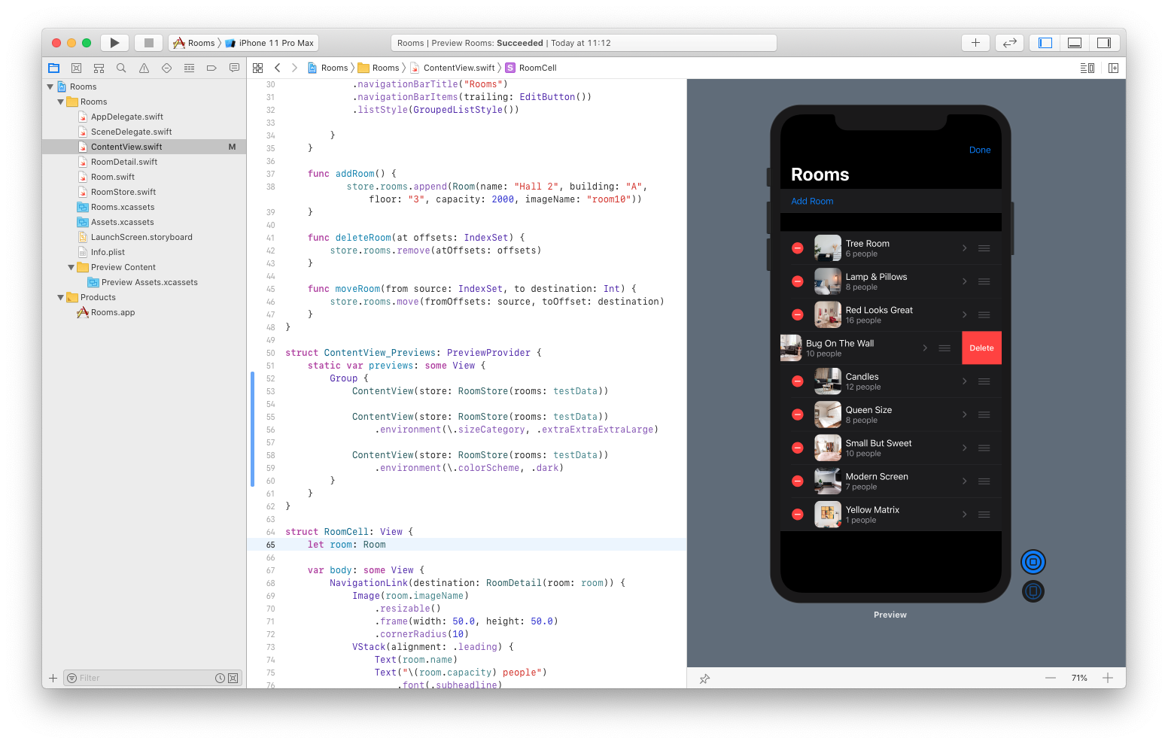
Task: Run the Rooms scheme with the play button
Action: (114, 42)
